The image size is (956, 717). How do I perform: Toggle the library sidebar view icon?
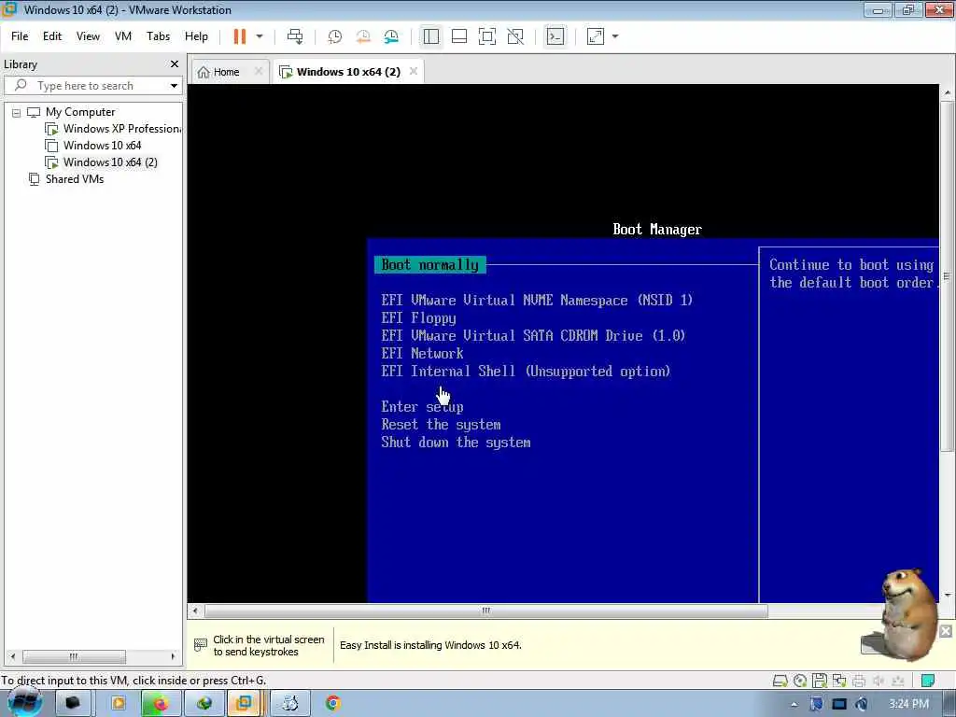(431, 36)
